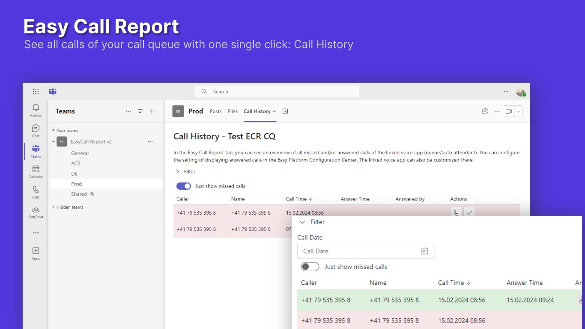Viewport: 585px width, 329px height.
Task: Open the calendar picker in Call Date field
Action: pos(425,251)
